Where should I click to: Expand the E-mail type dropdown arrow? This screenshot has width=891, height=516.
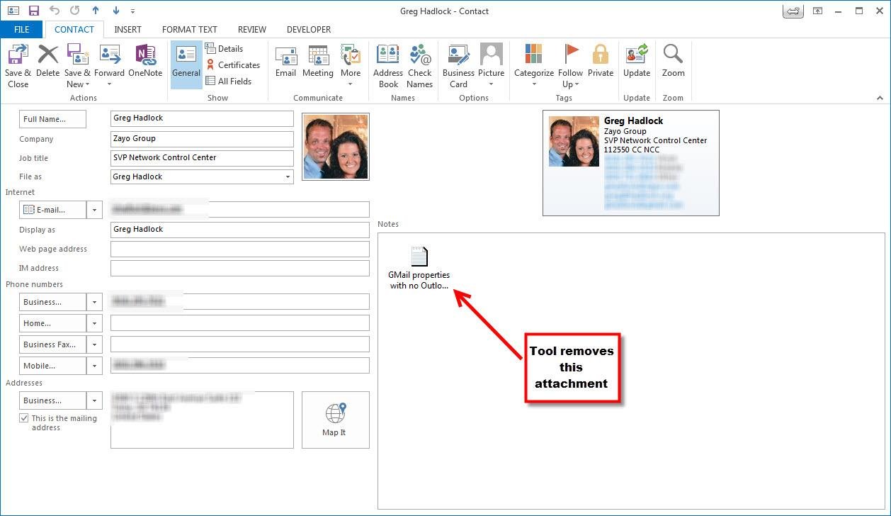click(94, 210)
